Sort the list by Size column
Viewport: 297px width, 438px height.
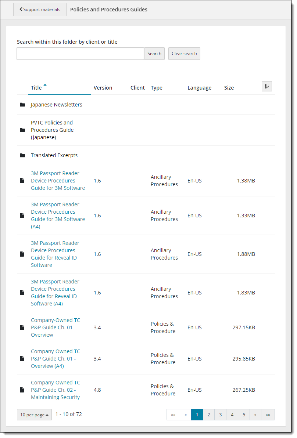point(229,88)
